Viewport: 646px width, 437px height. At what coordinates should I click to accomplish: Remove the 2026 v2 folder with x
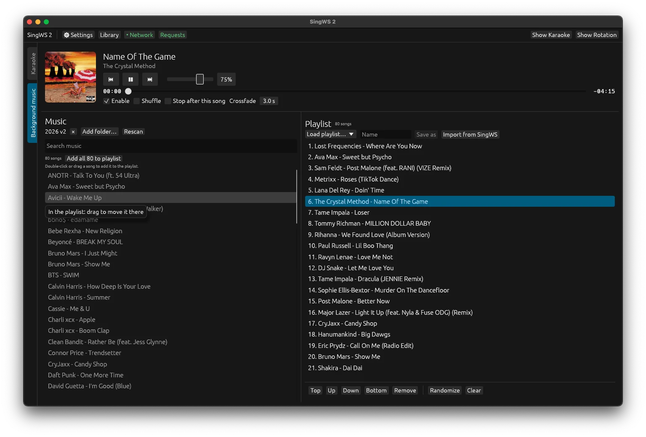pos(73,132)
